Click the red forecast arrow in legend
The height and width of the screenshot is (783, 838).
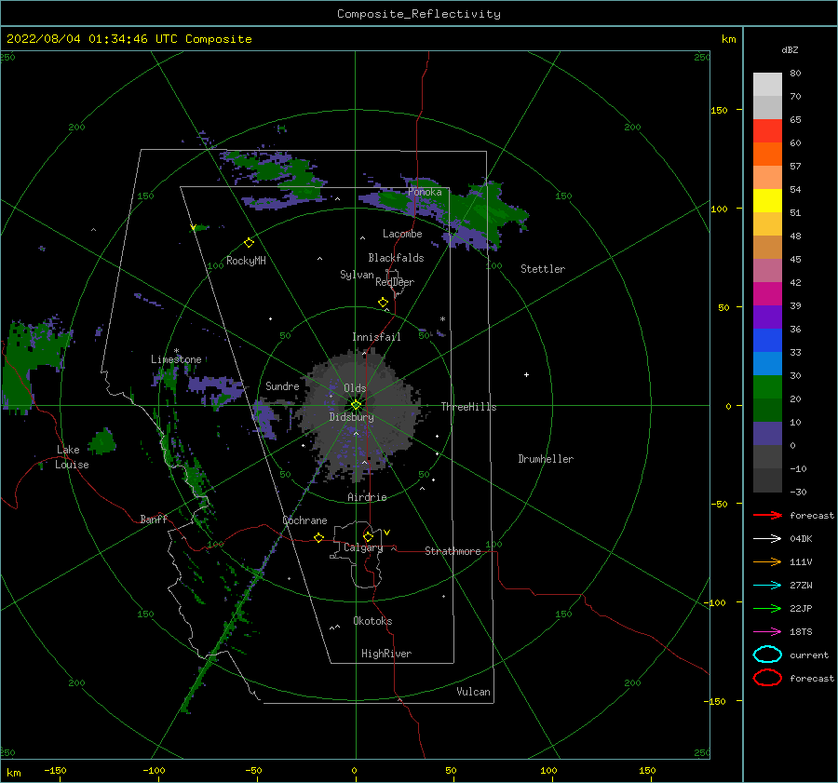click(767, 515)
